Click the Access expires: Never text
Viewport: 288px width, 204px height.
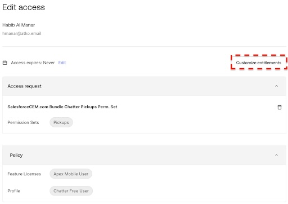tap(33, 63)
